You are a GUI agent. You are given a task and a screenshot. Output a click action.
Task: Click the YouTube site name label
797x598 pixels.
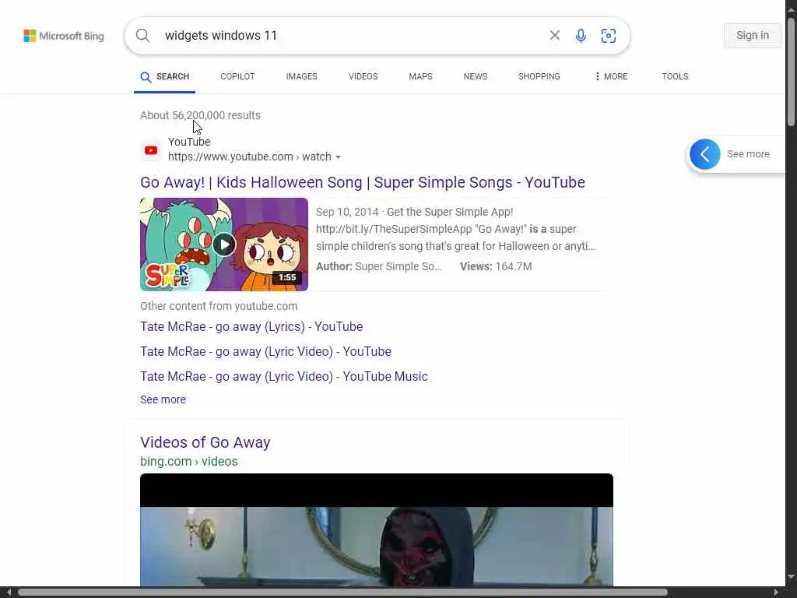[189, 142]
